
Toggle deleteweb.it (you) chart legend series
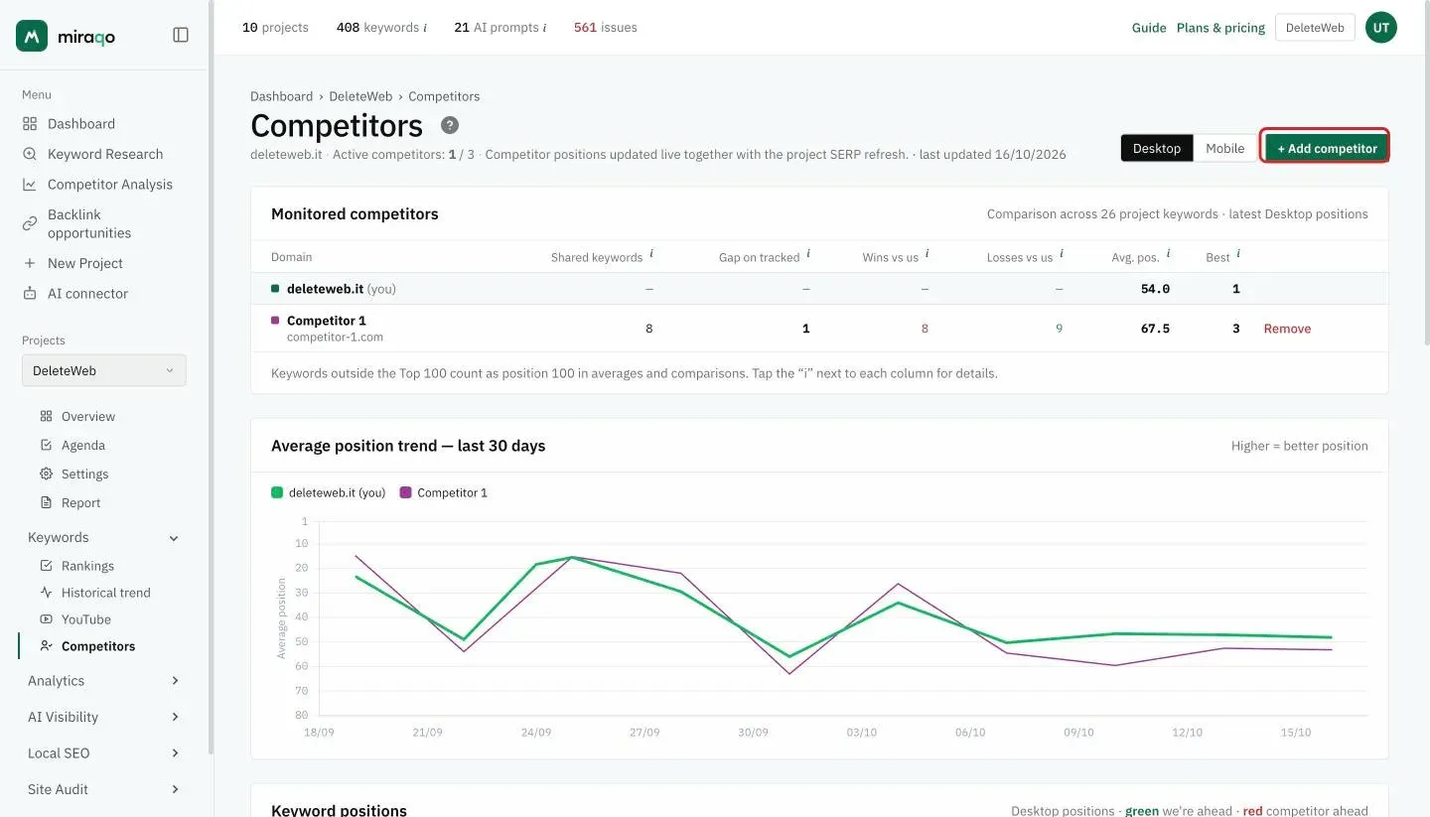pos(329,492)
